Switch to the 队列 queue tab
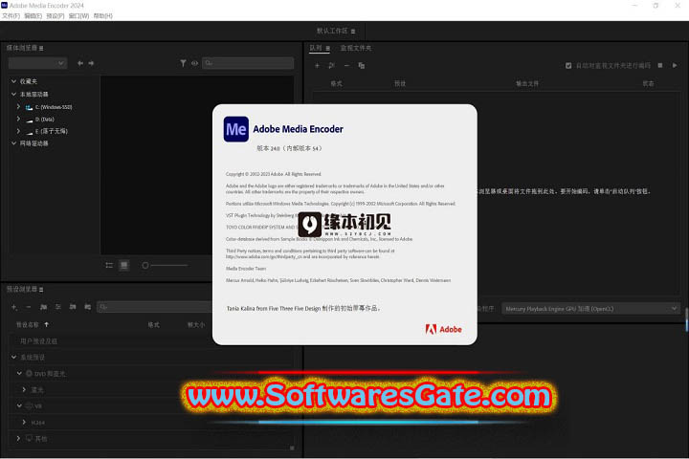This screenshot has height=459, width=689. (x=316, y=48)
